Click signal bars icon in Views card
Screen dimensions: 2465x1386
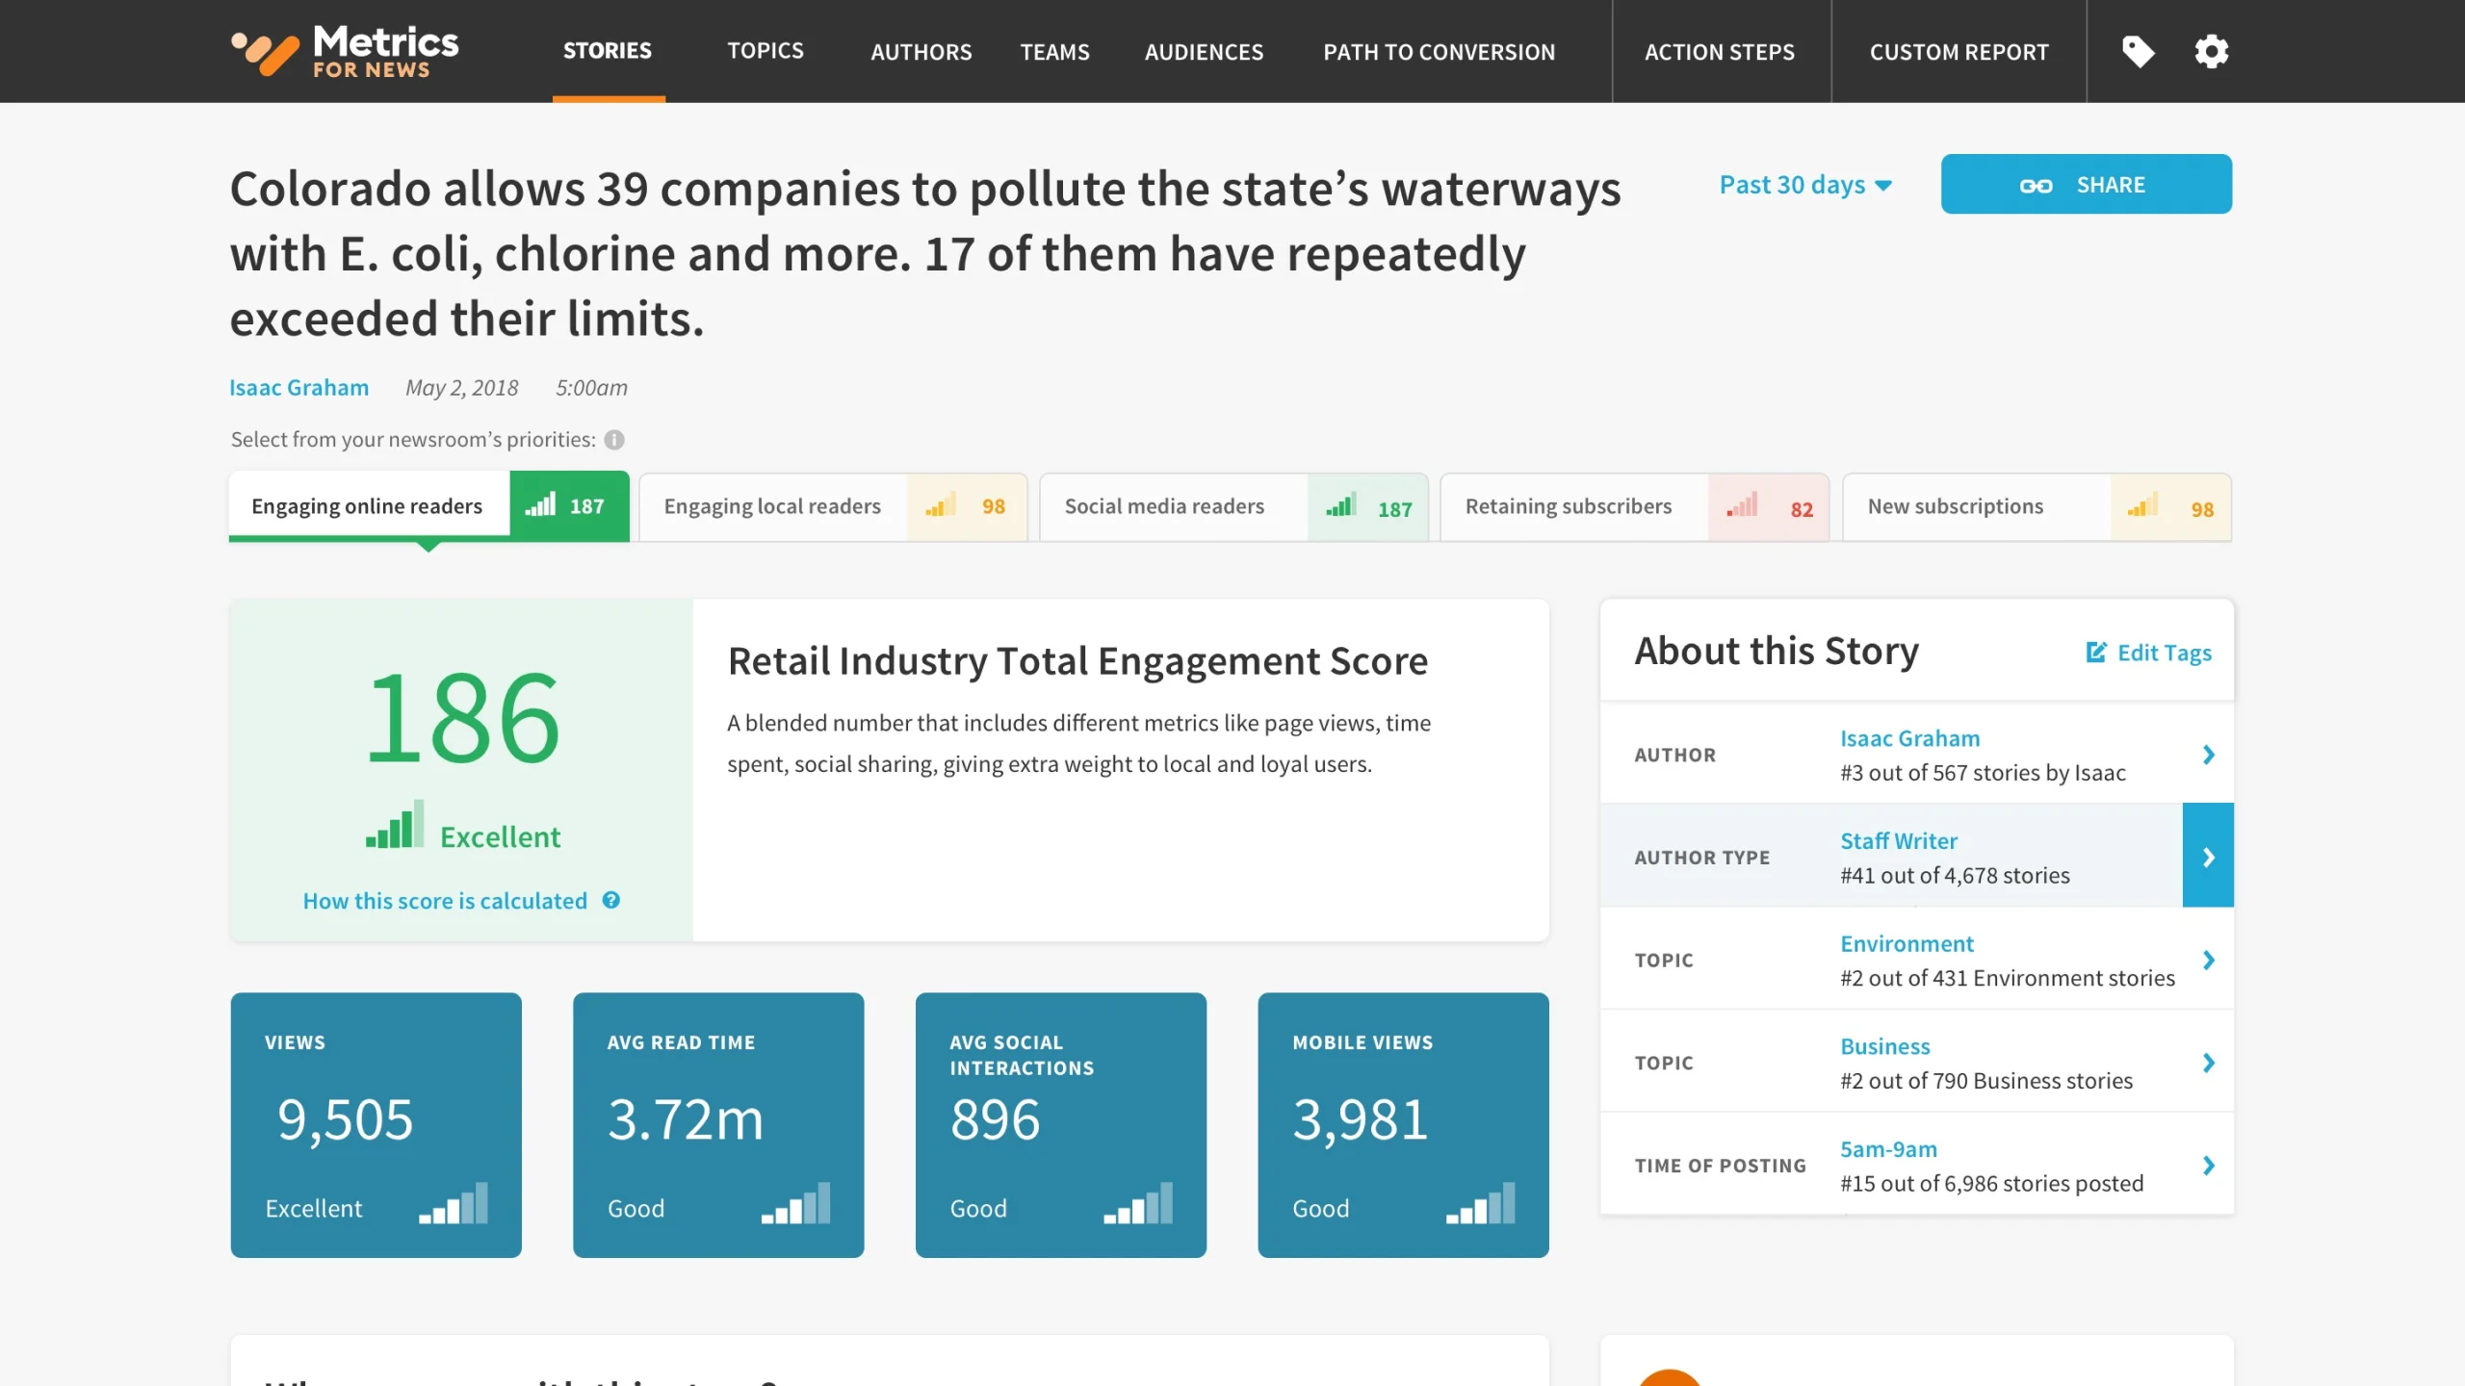454,1203
